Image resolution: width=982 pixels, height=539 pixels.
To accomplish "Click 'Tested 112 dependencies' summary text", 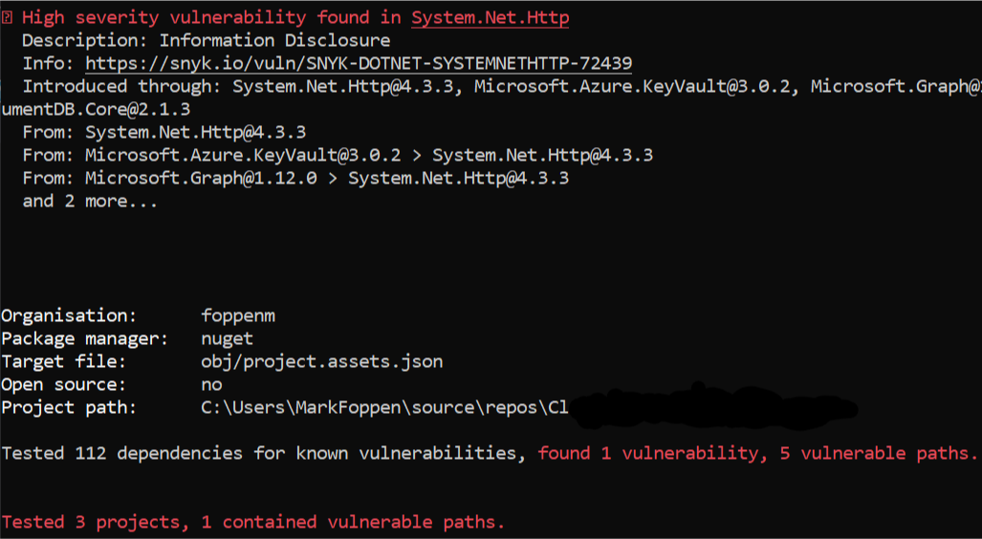I will pos(121,453).
